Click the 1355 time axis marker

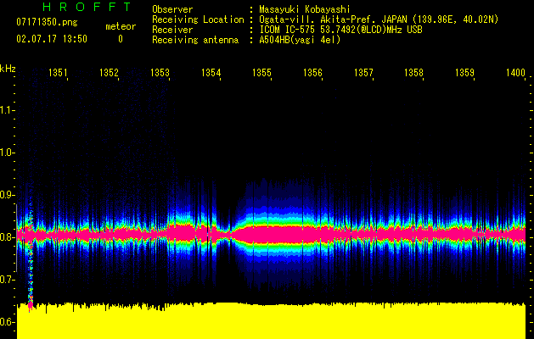[x=261, y=72]
